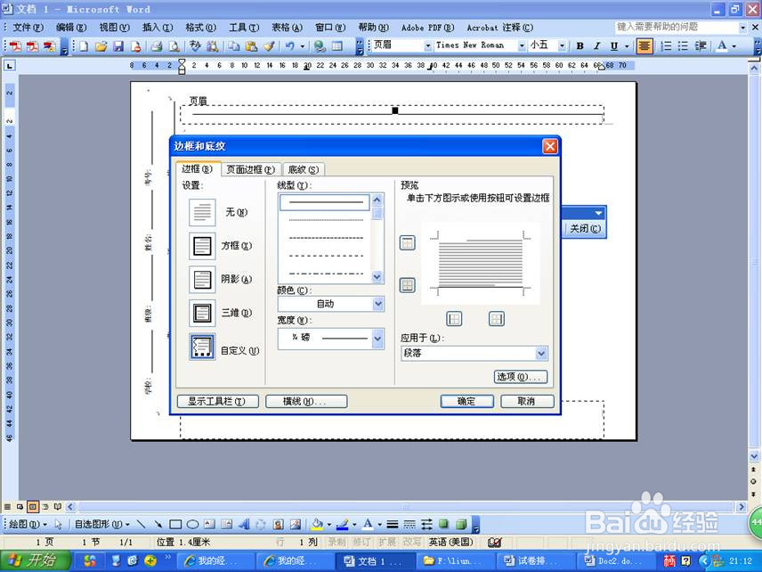Screen dimensions: 762x572
Task: Open the 文件 File menu
Action: [28, 28]
